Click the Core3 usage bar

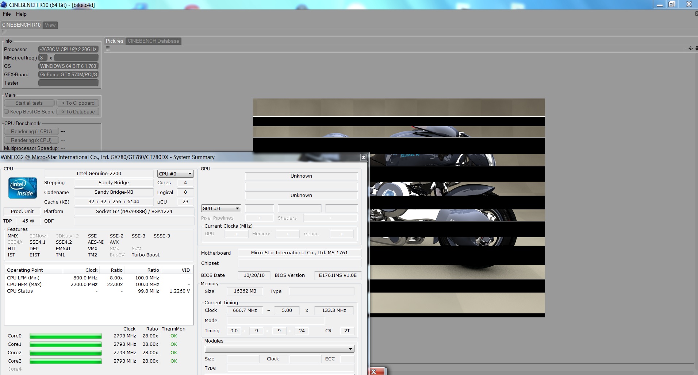[x=66, y=361]
